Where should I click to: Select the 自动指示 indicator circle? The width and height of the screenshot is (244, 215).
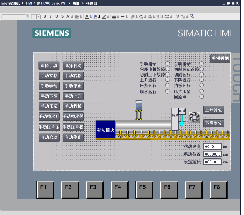click(x=201, y=64)
